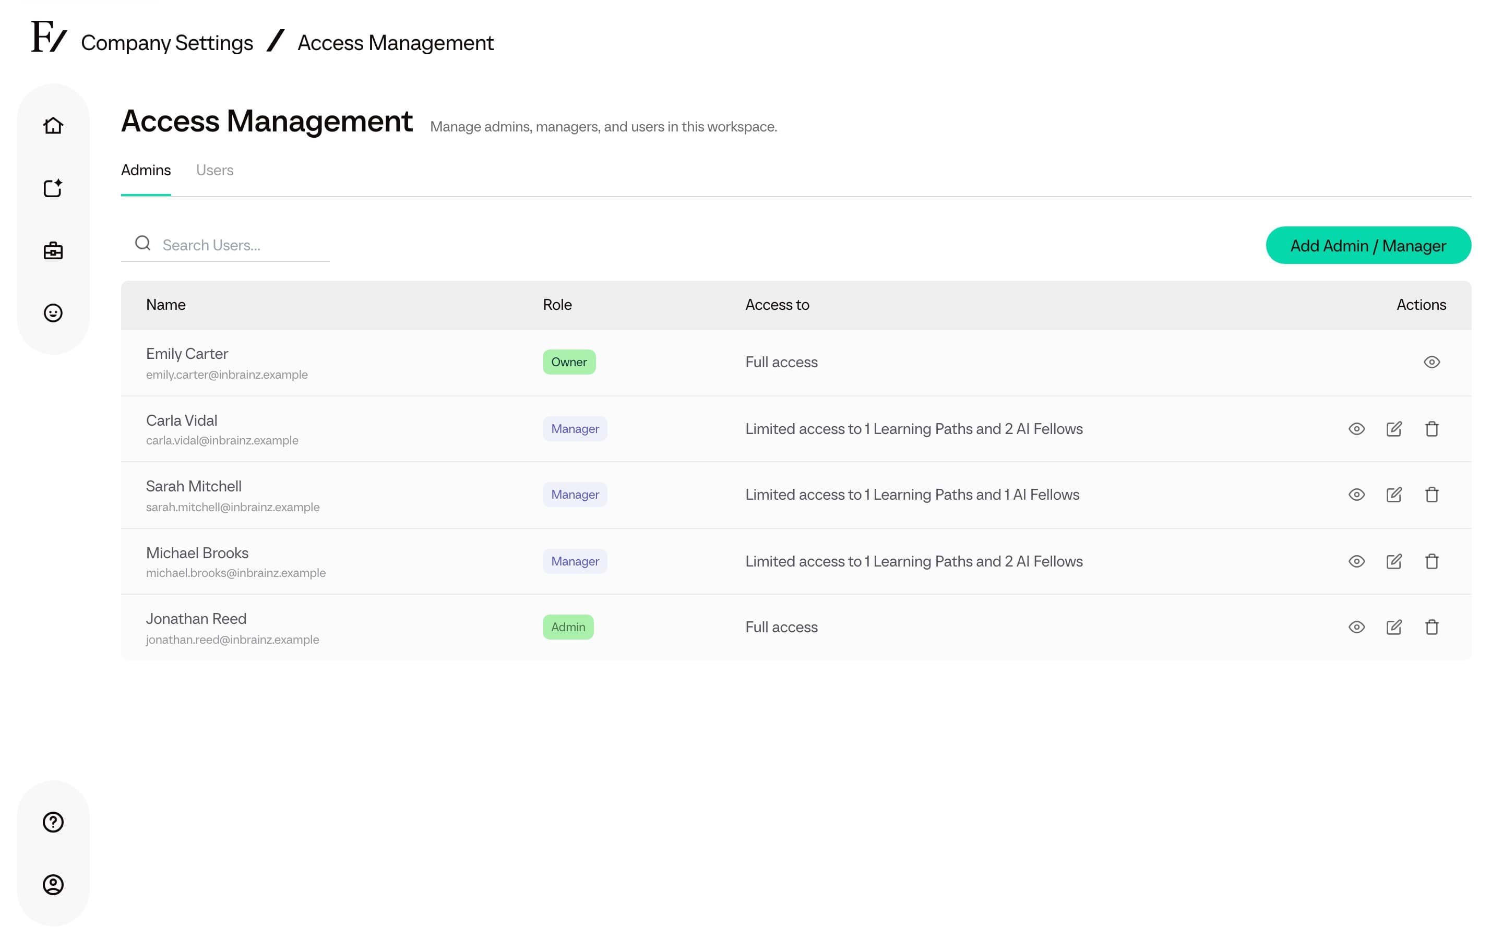Delete Michael Brooks from admins
Image resolution: width=1503 pixels, height=939 pixels.
[x=1432, y=561]
